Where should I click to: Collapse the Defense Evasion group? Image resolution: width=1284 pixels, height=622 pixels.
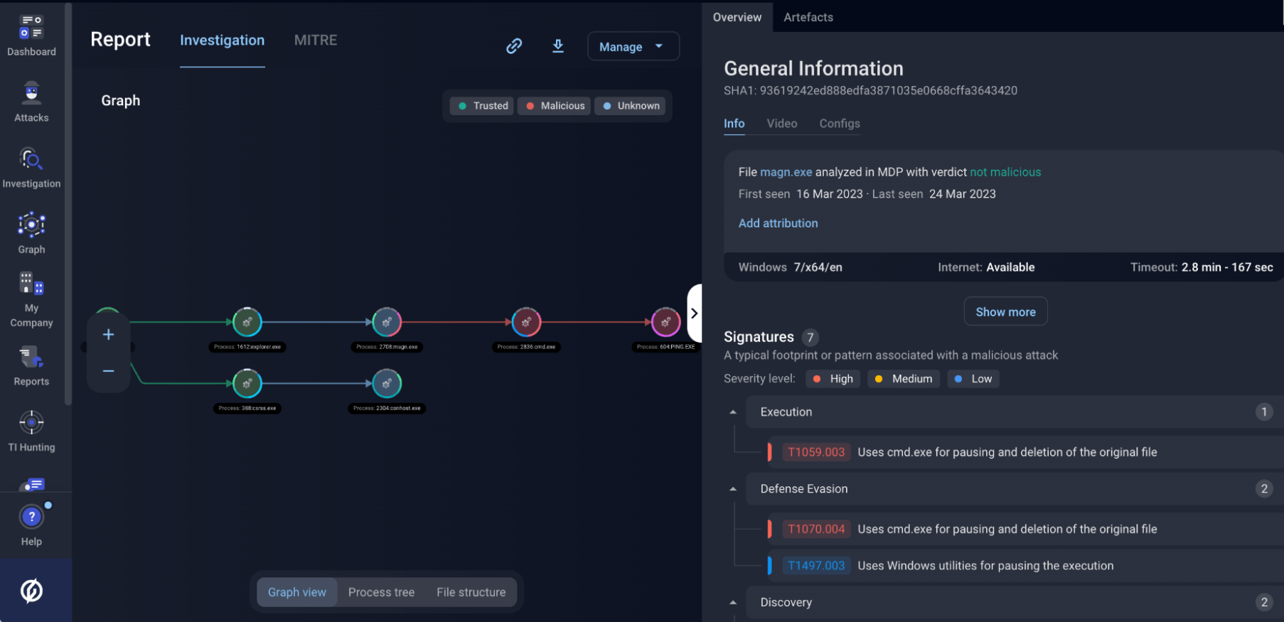(733, 489)
